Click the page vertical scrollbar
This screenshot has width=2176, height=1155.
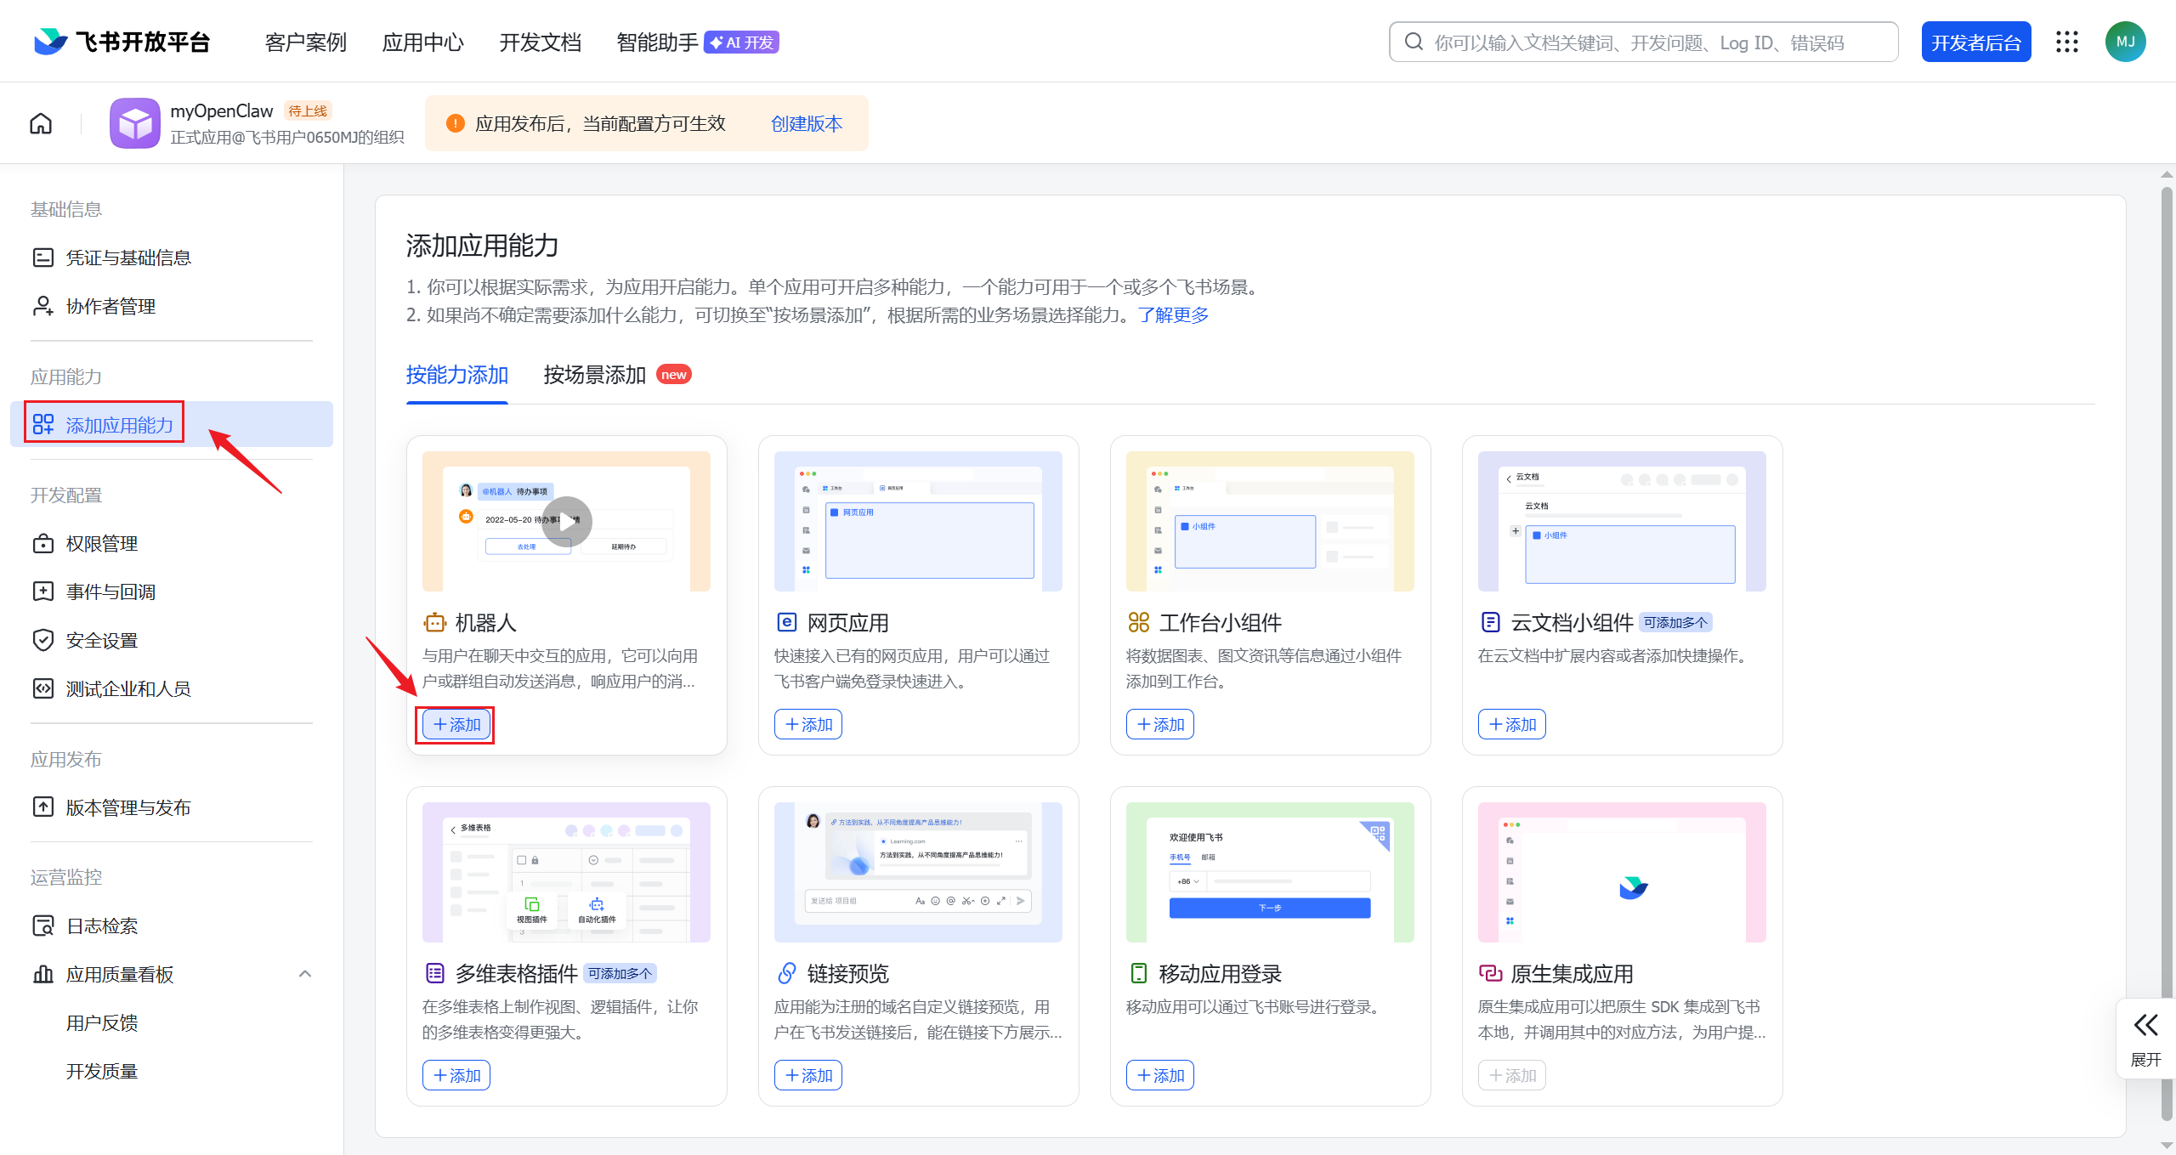tap(2167, 654)
